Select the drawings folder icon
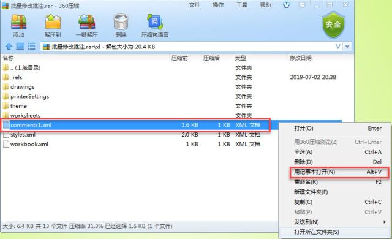The height and width of the screenshot is (239, 392). 6,87
